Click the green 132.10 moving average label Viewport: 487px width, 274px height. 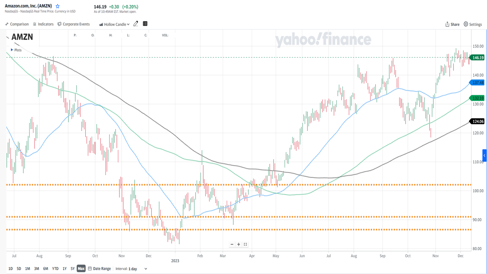click(x=477, y=98)
